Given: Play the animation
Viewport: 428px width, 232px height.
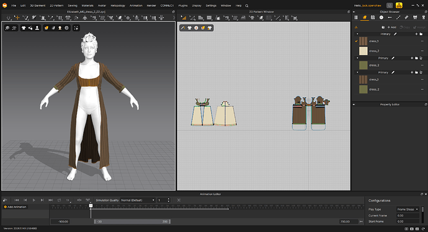Looking at the screenshot, I should pos(34,200).
